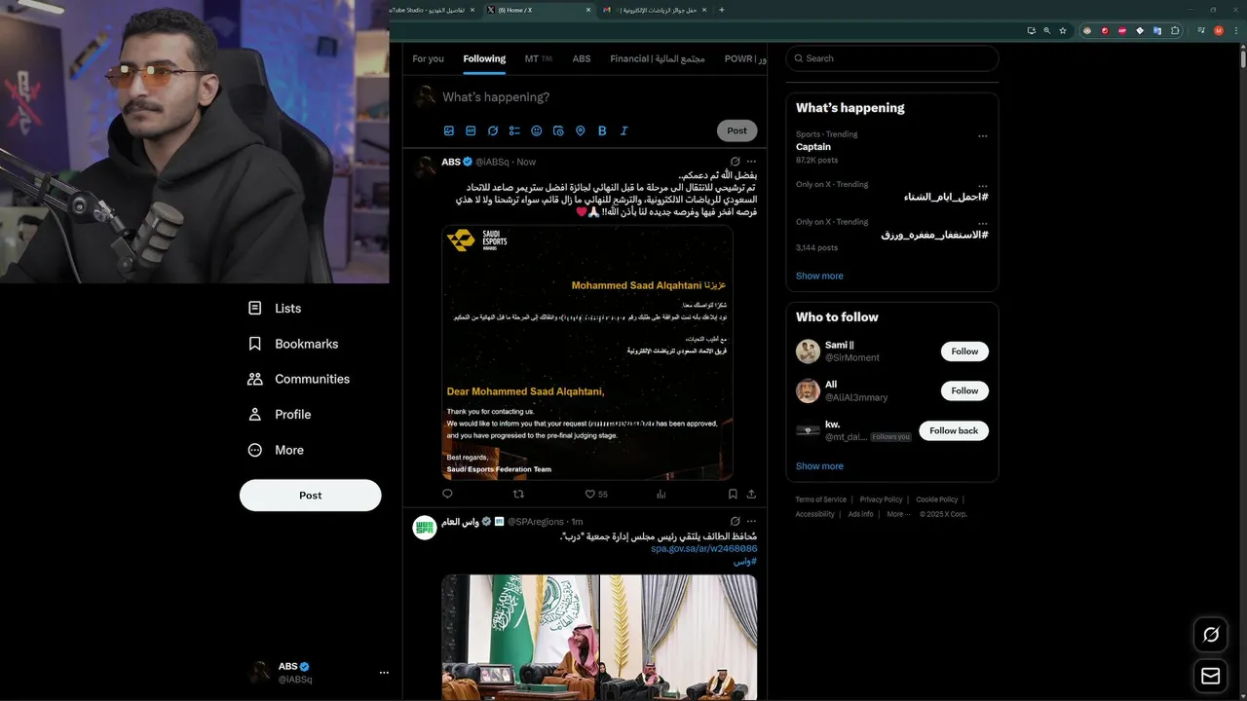Image resolution: width=1247 pixels, height=701 pixels.
Task: Open more options for Captain trend
Action: pyautogui.click(x=982, y=136)
